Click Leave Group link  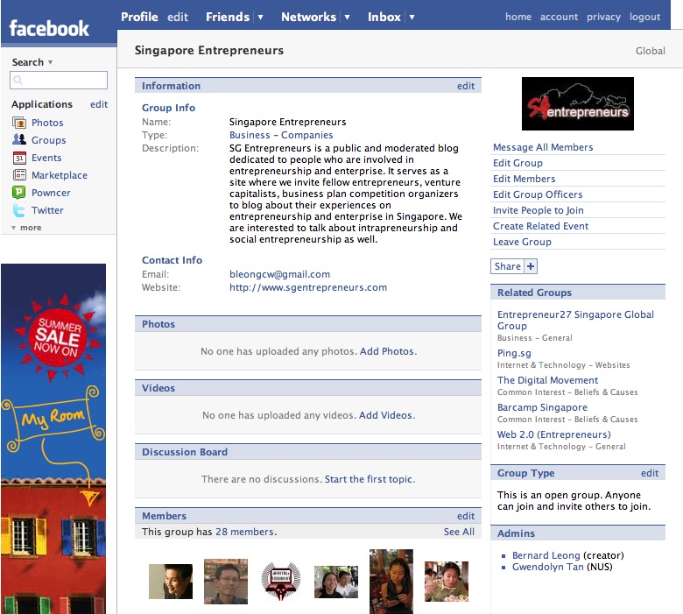[x=522, y=242]
